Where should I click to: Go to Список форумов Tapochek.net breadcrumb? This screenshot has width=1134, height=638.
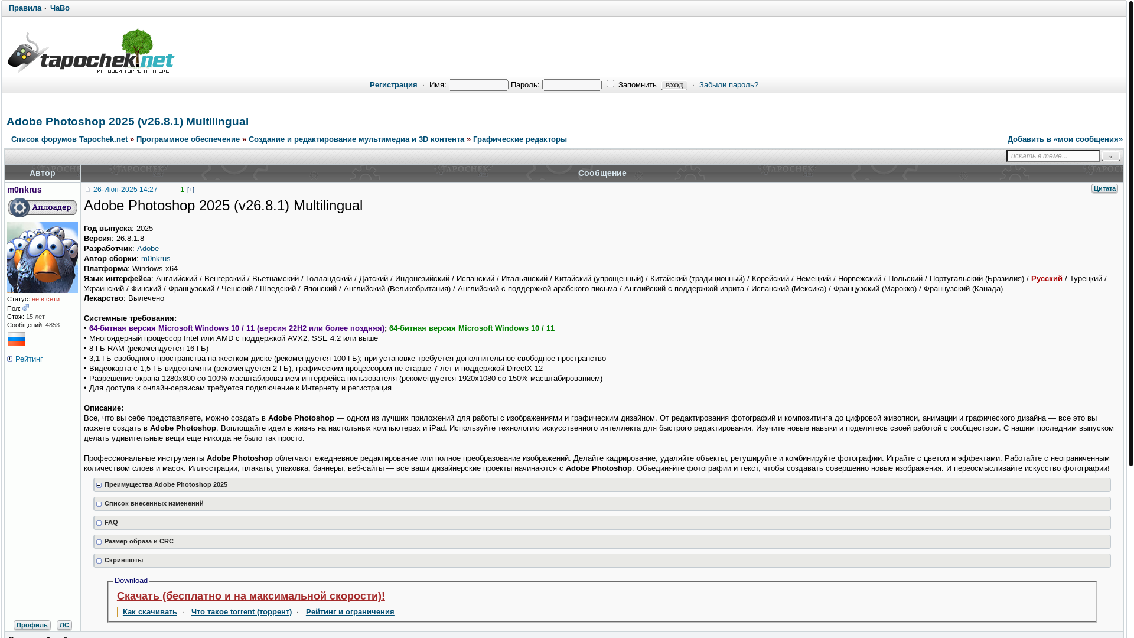pyautogui.click(x=69, y=139)
